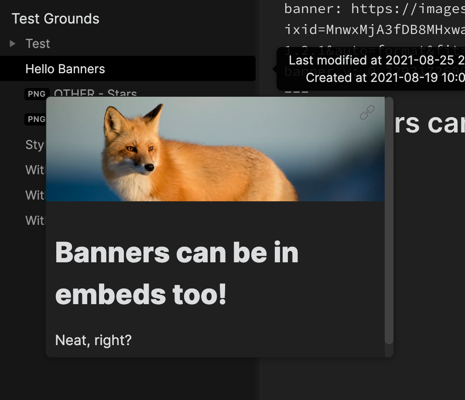Click the 'banner: https://images' line in editor

(374, 9)
